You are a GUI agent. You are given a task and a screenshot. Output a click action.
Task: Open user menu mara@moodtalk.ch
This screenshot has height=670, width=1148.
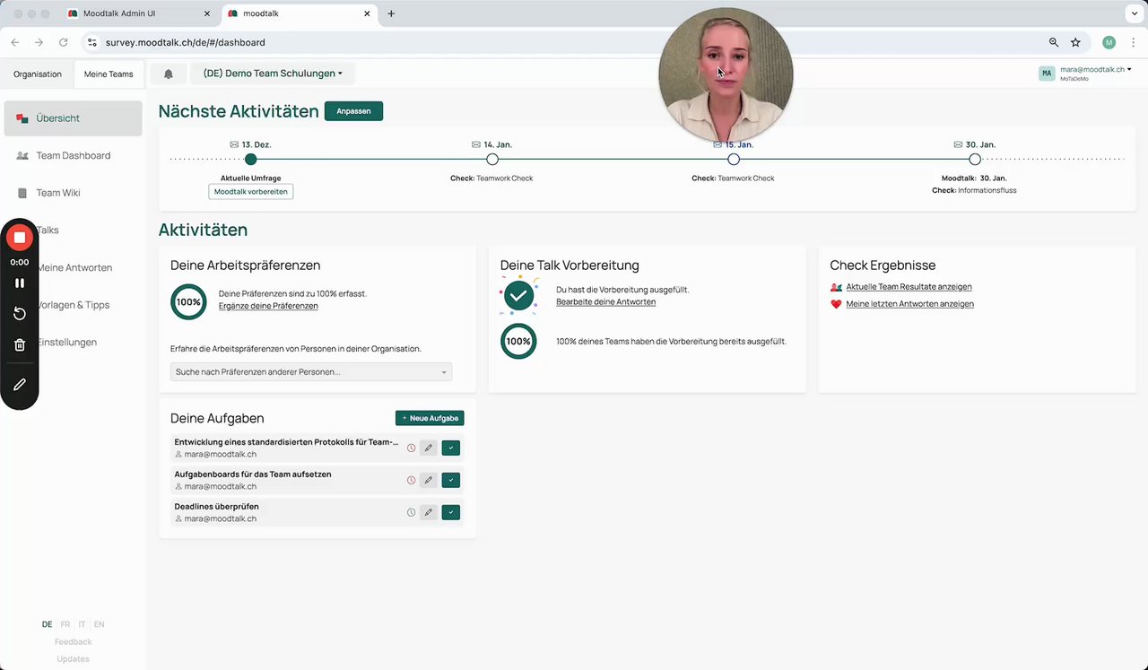click(x=1085, y=74)
